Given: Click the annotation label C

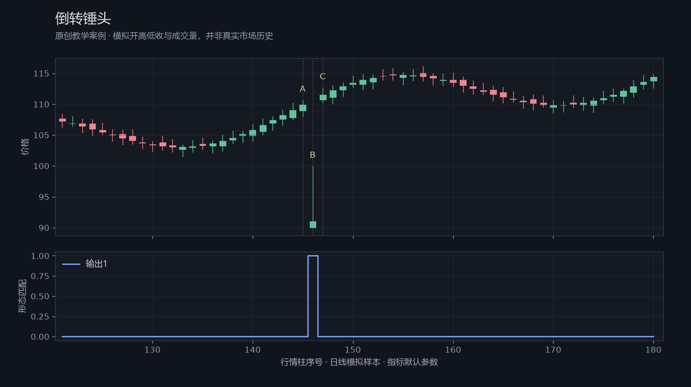Looking at the screenshot, I should pyautogui.click(x=323, y=76).
